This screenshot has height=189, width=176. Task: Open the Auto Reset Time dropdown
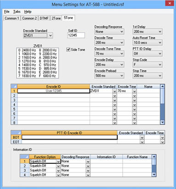tap(148, 43)
